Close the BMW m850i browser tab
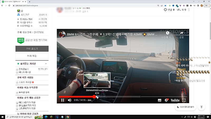Screen dimensions: 211x119 [25, 2]
